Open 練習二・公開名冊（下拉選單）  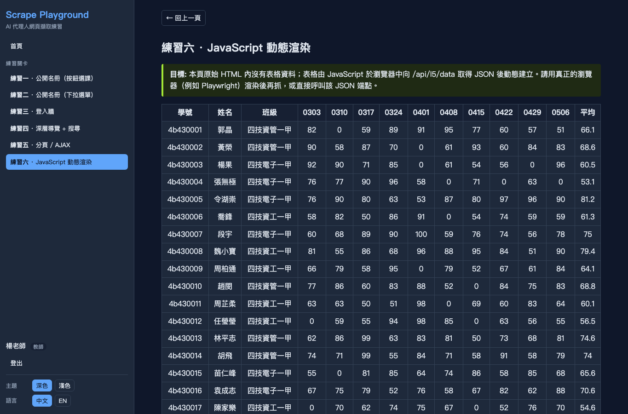67,95
